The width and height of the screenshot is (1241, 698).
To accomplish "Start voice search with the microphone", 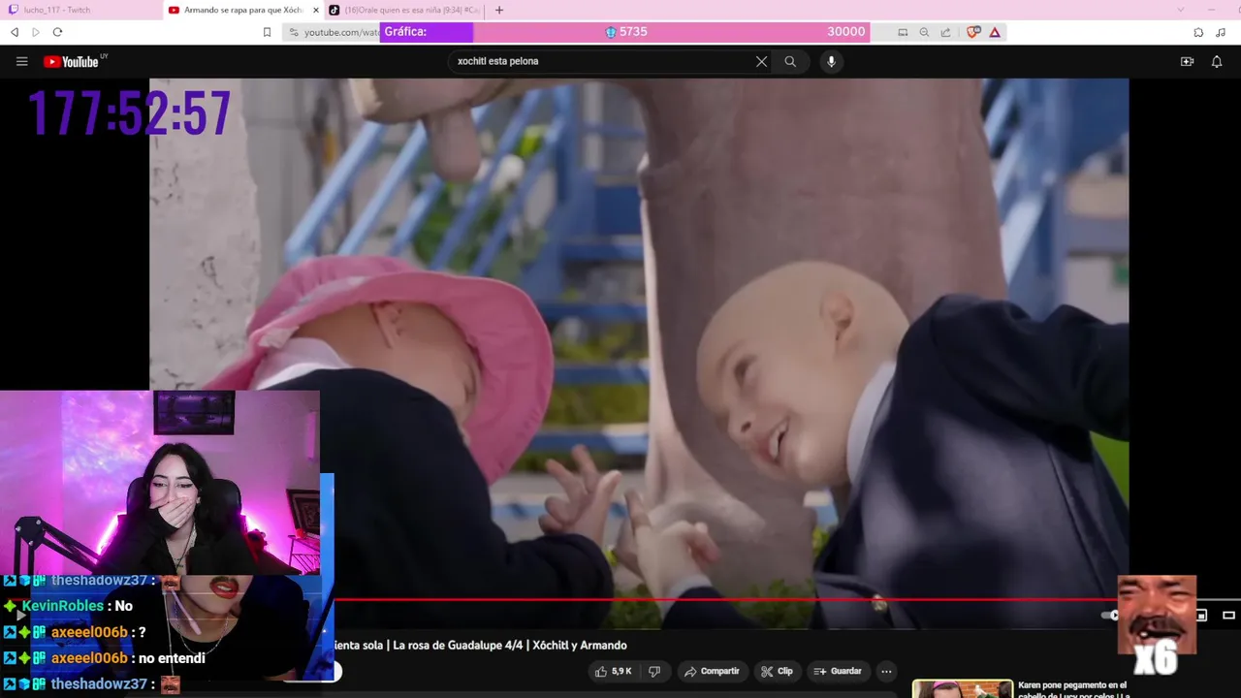I will click(831, 61).
